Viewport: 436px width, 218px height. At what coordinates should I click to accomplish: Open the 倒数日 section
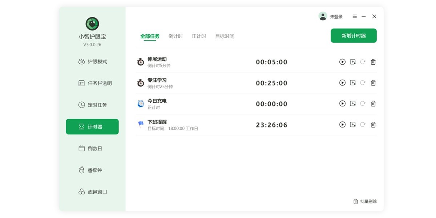click(92, 148)
